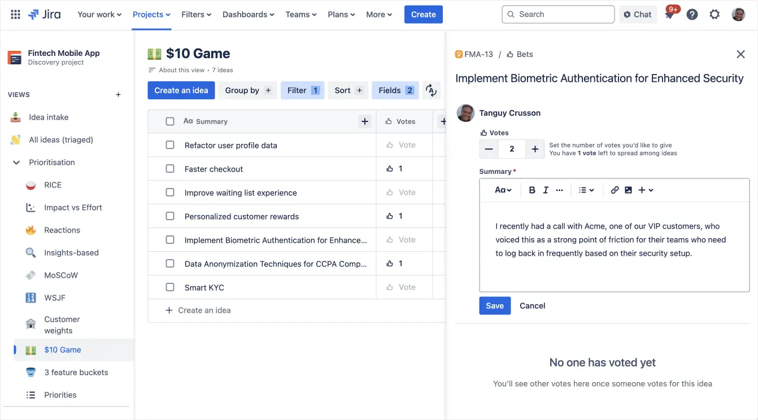Open Projects dropdown menu
The width and height of the screenshot is (758, 420).
point(151,15)
